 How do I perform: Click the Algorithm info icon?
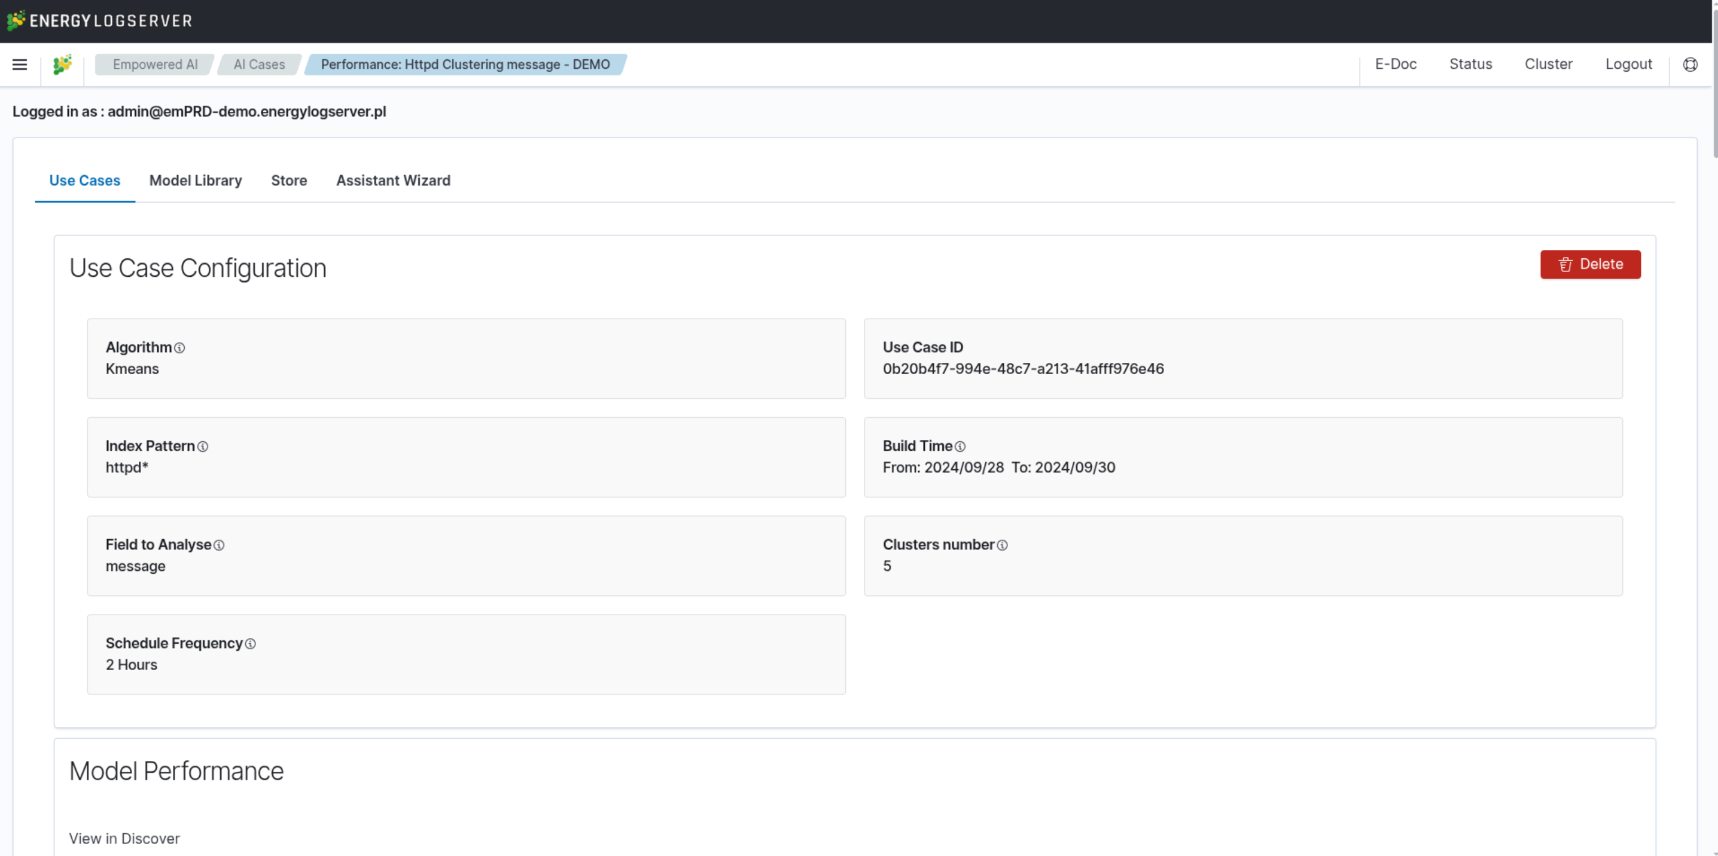tap(179, 348)
